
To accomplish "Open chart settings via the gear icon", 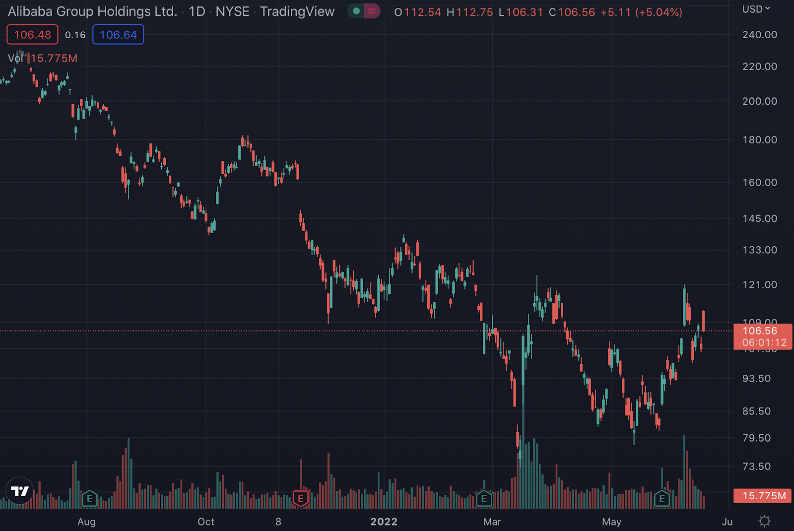I will [x=765, y=521].
